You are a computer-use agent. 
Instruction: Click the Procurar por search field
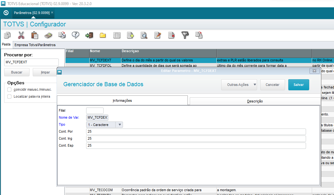pyautogui.click(x=31, y=62)
